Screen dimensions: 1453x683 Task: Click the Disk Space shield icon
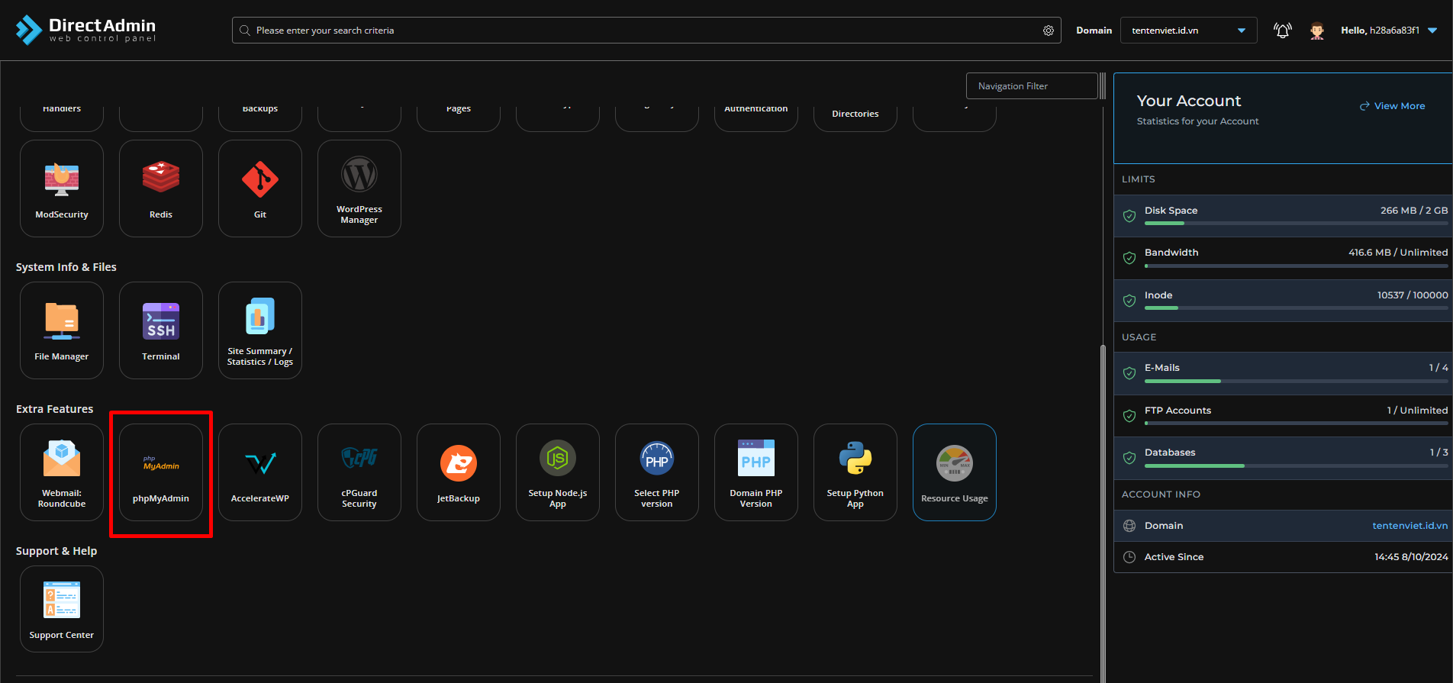tap(1129, 216)
